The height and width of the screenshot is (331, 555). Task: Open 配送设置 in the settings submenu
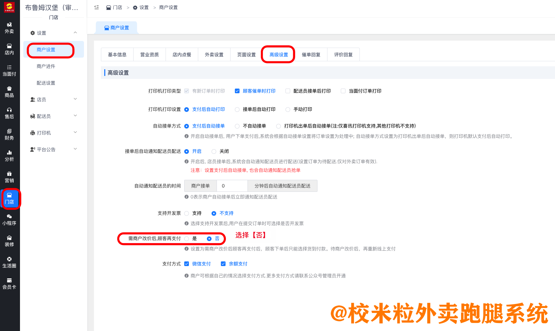click(x=46, y=83)
